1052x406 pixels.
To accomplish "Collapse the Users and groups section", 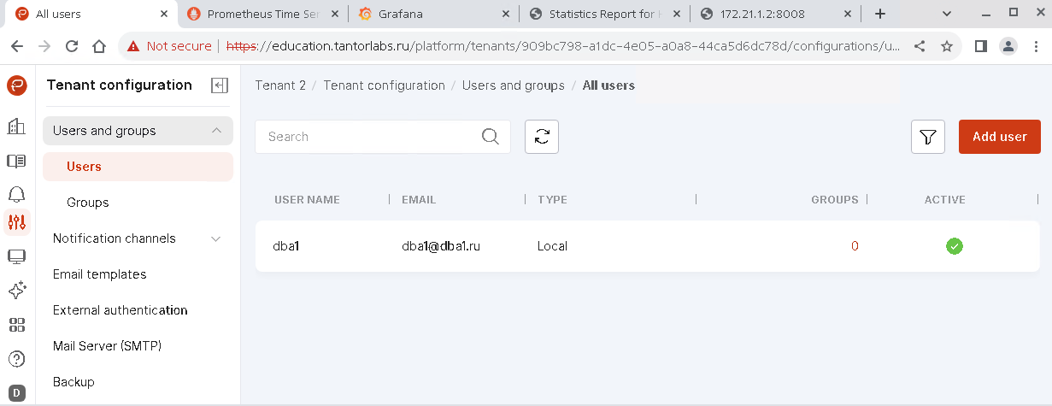I will [x=216, y=131].
